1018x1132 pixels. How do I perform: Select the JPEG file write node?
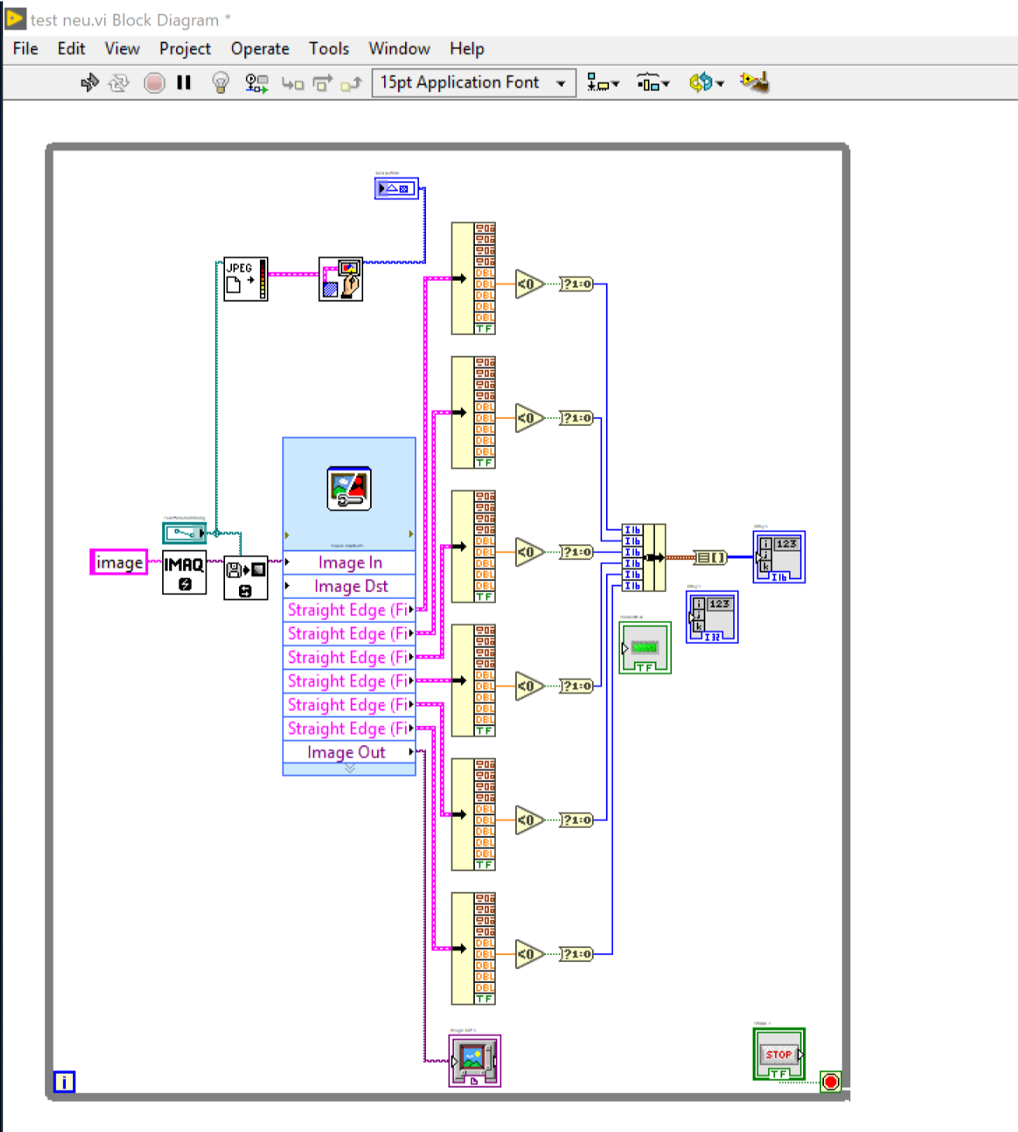point(245,279)
